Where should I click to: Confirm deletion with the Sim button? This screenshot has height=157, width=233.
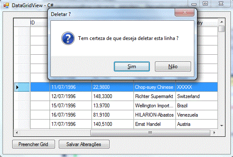[x=132, y=67]
